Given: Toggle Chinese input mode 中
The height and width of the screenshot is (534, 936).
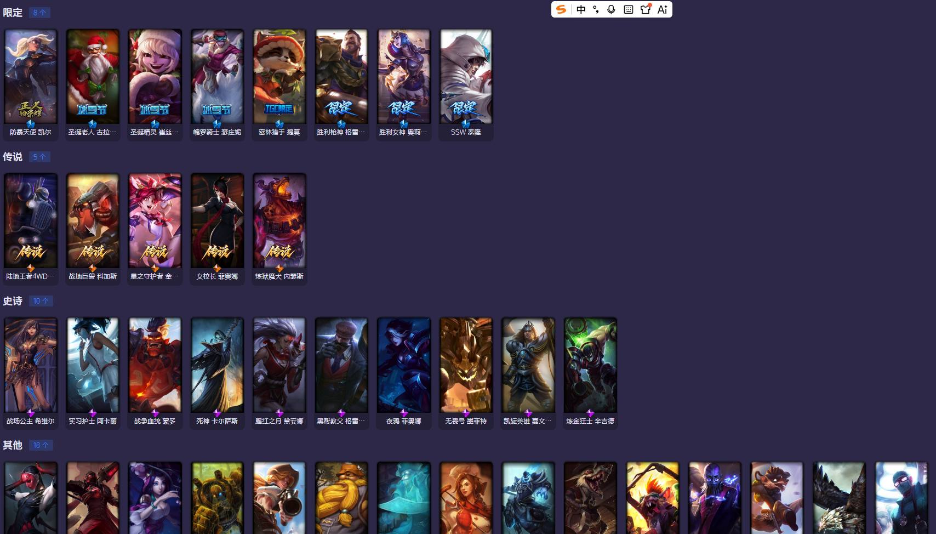Looking at the screenshot, I should (581, 9).
